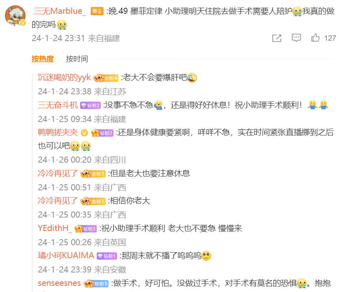Click the 金粉4 fan badge of 沉迷喝奶的yyk
Image resolution: width=348 pixels, height=292 pixels.
[x=106, y=78]
